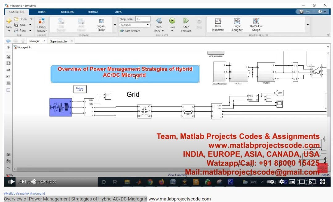Open video settings gear
The height and width of the screenshot is (202, 333).
click(x=282, y=182)
